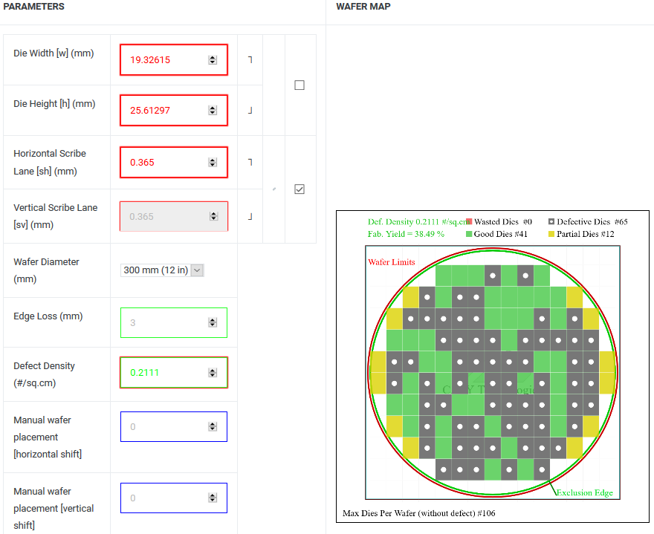Use the Horizontal Scribe Lane spinner
654x534 pixels.
point(213,162)
